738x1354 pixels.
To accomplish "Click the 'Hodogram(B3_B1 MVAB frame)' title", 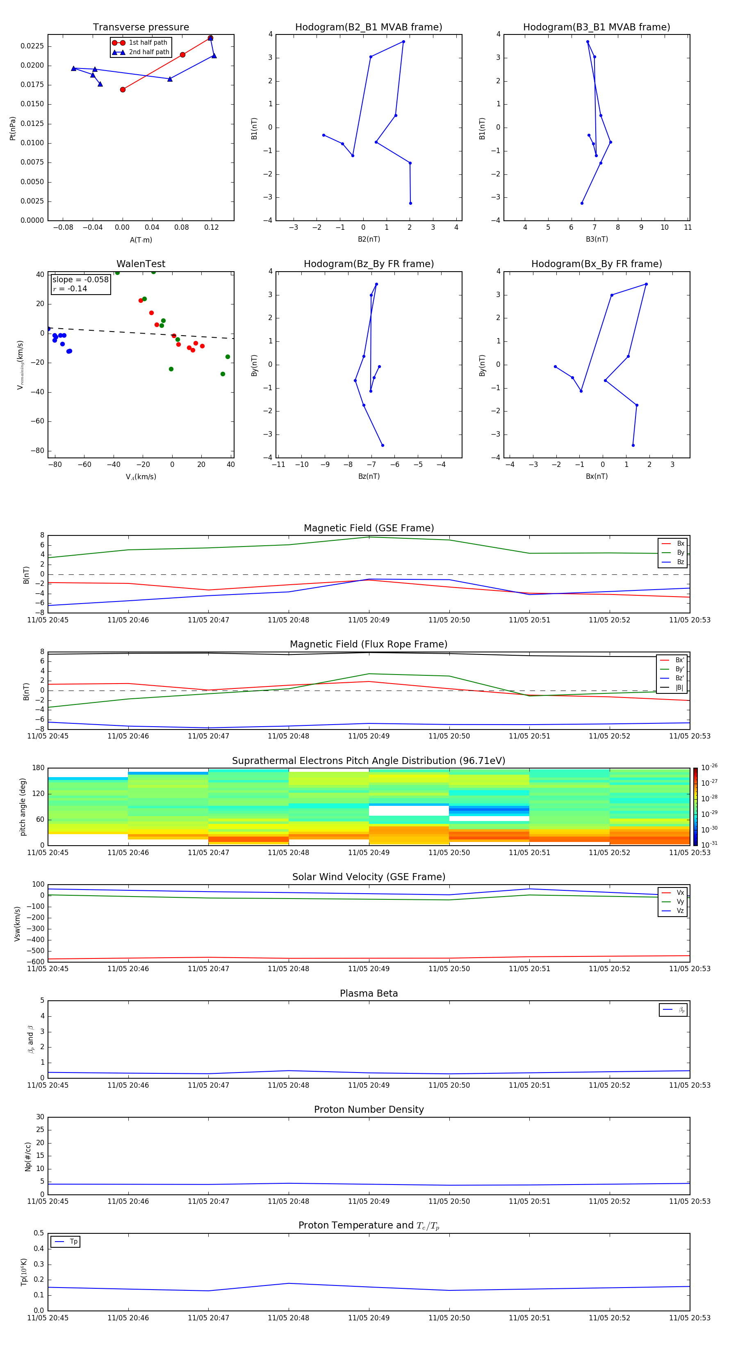I will coord(597,27).
